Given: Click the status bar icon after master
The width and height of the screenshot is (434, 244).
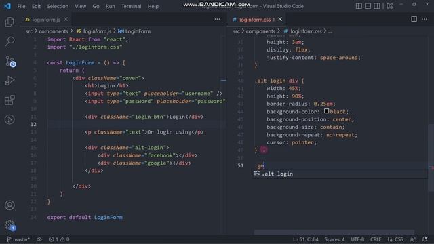Looking at the screenshot, I should 39,239.
